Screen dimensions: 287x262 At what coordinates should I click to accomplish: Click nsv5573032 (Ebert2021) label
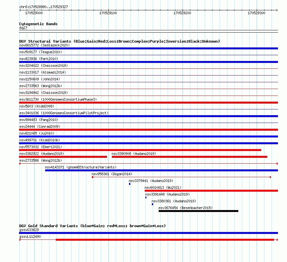pyautogui.click(x=41, y=147)
